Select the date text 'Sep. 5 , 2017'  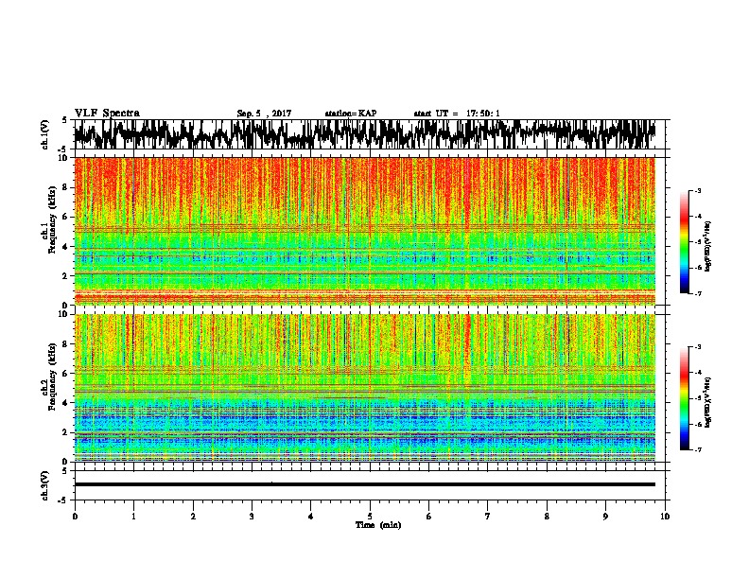(x=264, y=114)
